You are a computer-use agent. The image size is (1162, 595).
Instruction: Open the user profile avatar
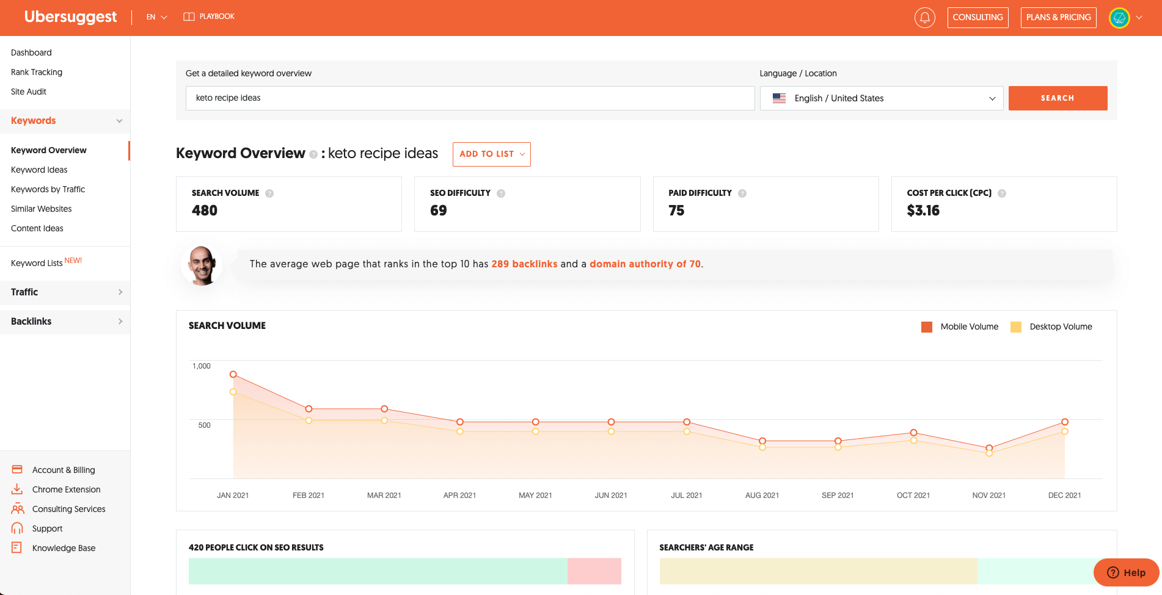tap(1119, 18)
